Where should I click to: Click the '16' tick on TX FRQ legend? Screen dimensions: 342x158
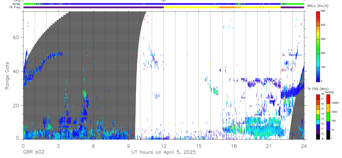tap(322, 104)
